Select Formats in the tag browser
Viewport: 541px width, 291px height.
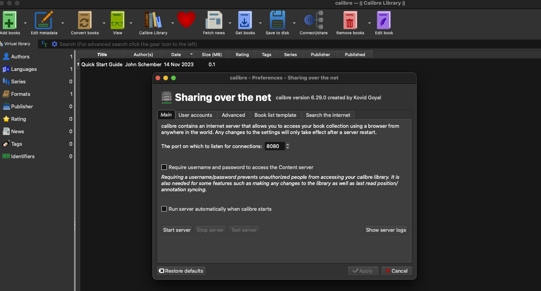point(37,94)
